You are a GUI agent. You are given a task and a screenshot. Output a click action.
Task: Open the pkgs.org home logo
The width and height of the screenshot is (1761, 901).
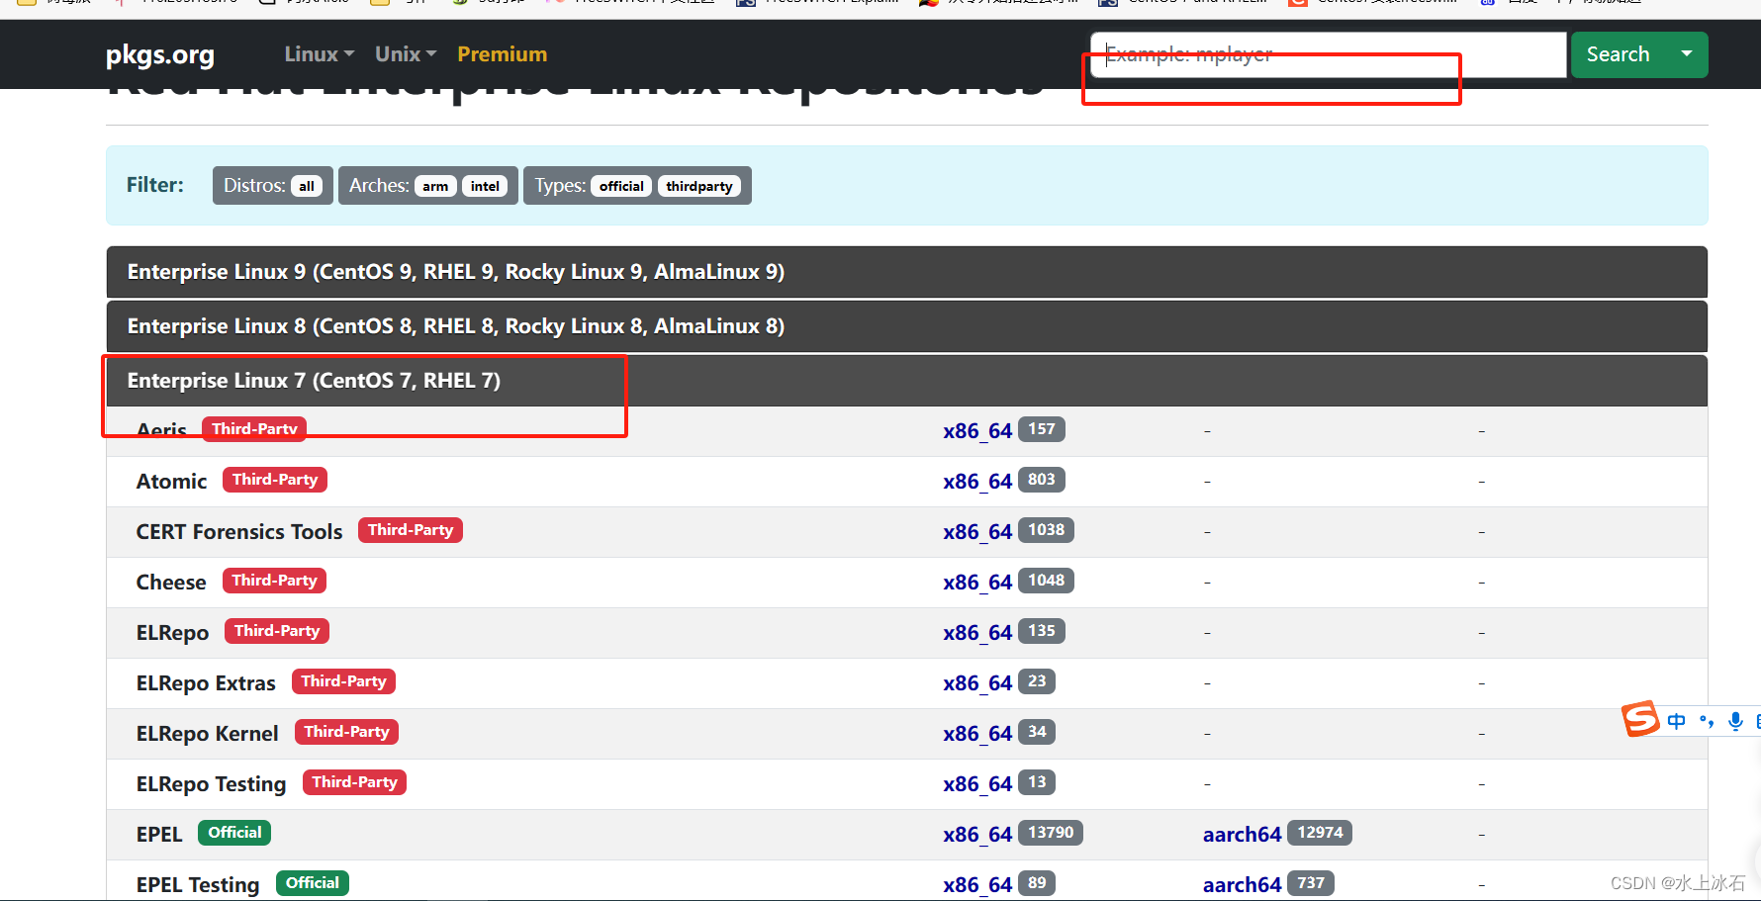[159, 54]
